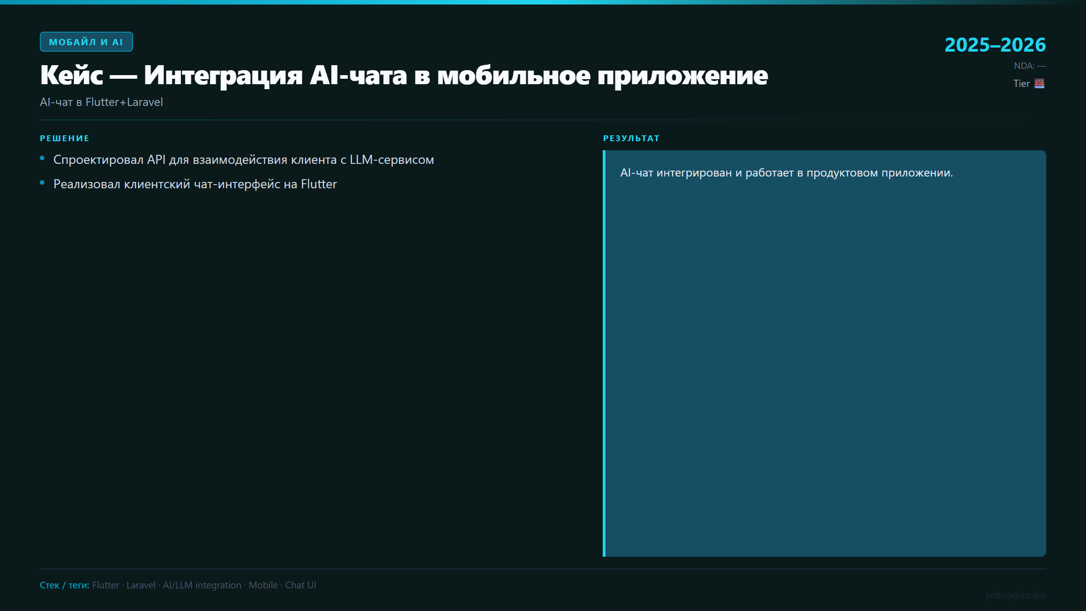
Task: Click the Mobile tag in the footer
Action: 263,585
